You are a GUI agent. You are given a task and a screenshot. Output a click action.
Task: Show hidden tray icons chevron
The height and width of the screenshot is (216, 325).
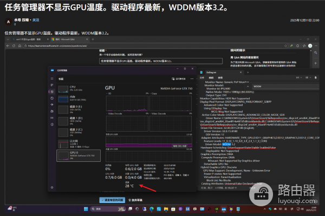coord(264,209)
